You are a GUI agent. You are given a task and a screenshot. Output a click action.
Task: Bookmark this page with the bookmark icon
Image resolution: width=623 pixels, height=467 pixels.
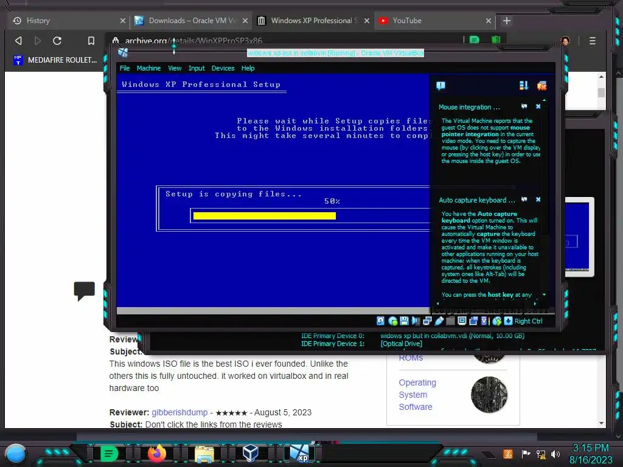pos(91,41)
